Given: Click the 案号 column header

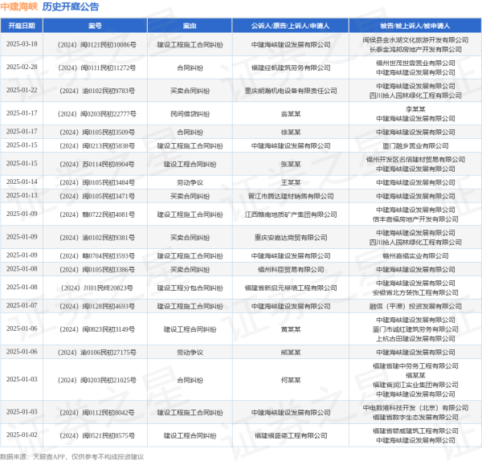Looking at the screenshot, I should click(95, 26).
